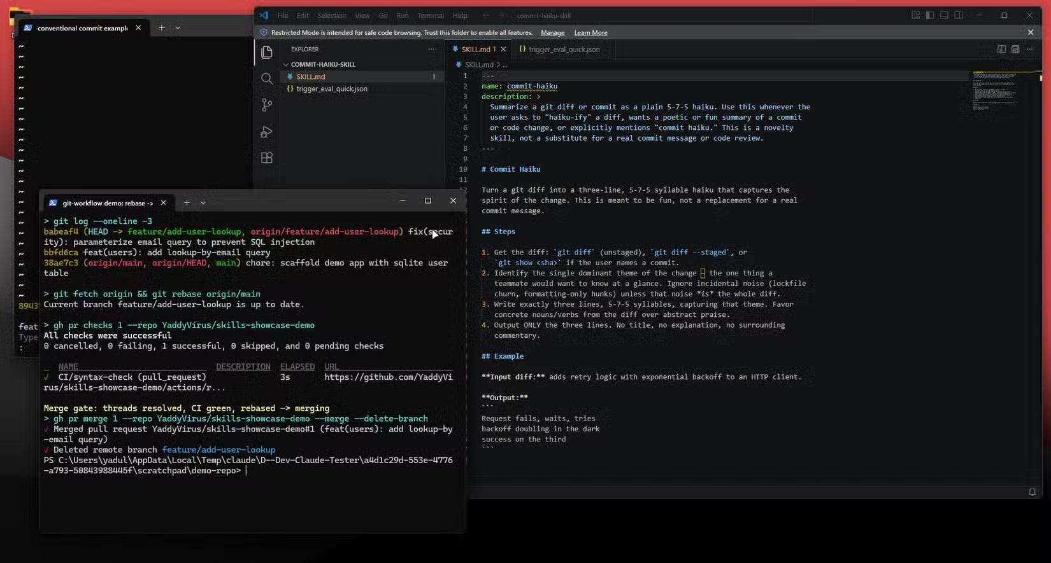Image resolution: width=1051 pixels, height=563 pixels.
Task: Open the Run menu
Action: [x=403, y=15]
